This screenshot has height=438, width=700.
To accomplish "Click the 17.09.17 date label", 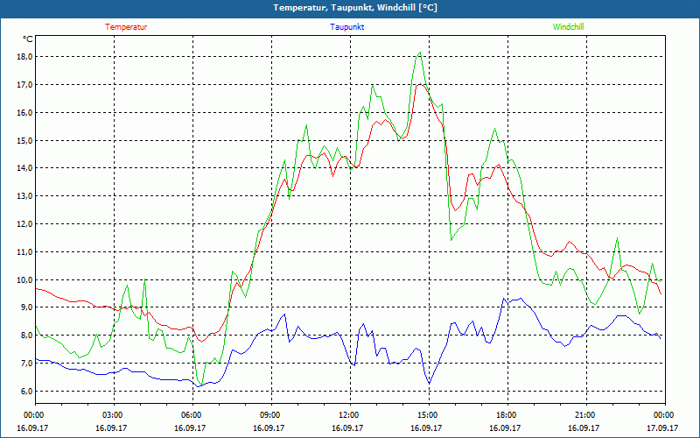I will (664, 428).
